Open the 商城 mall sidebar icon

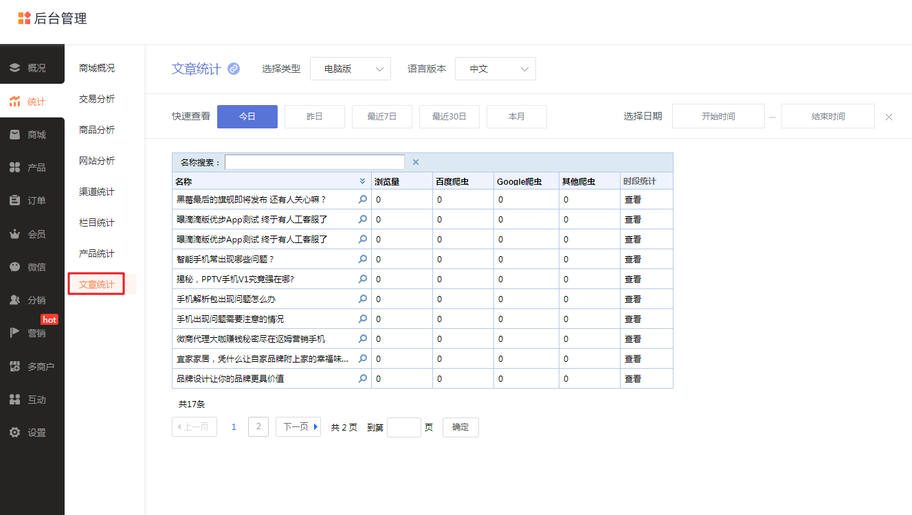pyautogui.click(x=15, y=135)
